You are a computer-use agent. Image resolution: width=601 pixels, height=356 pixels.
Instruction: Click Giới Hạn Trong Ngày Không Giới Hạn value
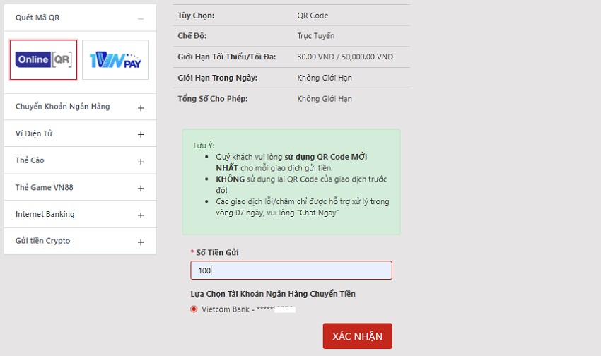(325, 78)
